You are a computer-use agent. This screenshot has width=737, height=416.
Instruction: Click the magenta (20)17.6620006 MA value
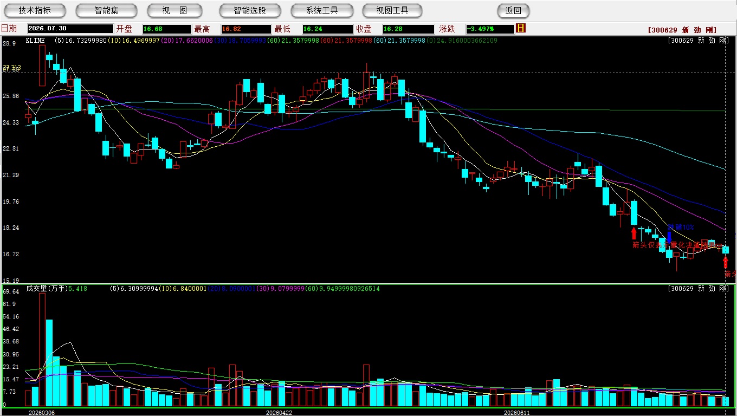[x=187, y=41]
